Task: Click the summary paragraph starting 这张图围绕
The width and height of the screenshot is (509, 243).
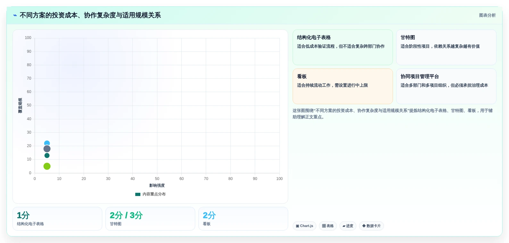Action: point(393,114)
